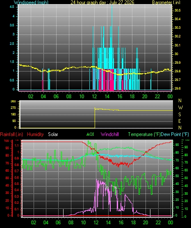Image resolution: width=191 pixels, height=228 pixels.
Task: Select the 270 wind direction degree label
Action: click(x=13, y=108)
